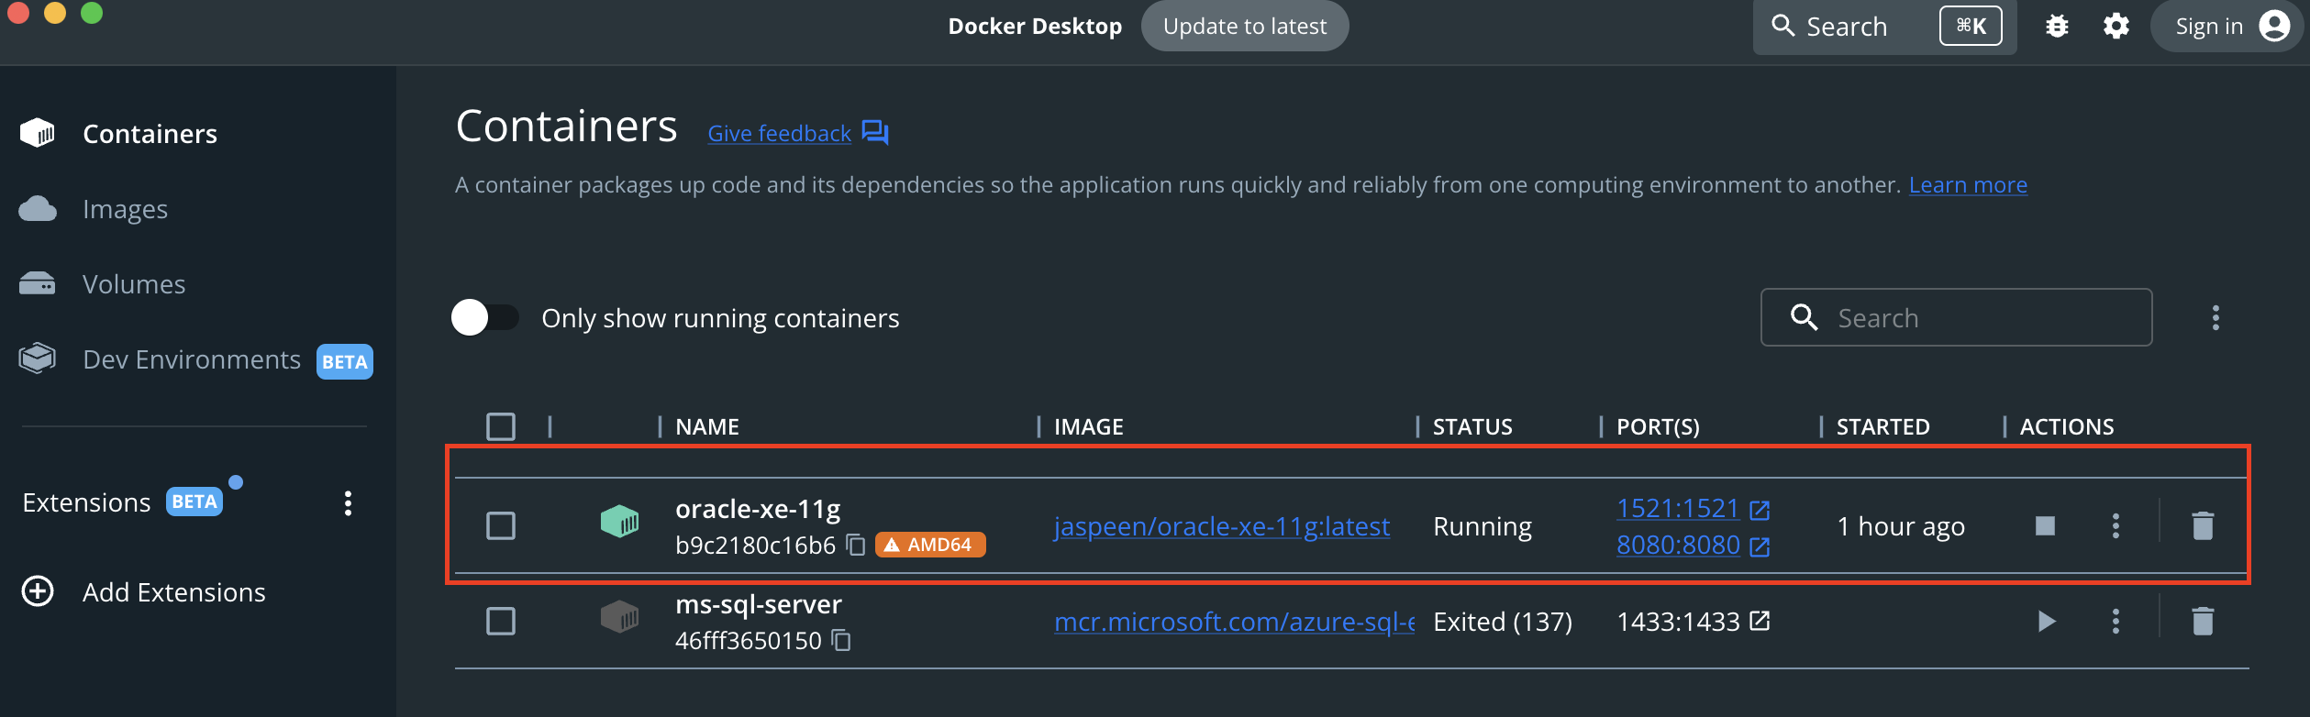This screenshot has height=717, width=2310.
Task: Click the 1 hour ago started value
Action: [1901, 526]
